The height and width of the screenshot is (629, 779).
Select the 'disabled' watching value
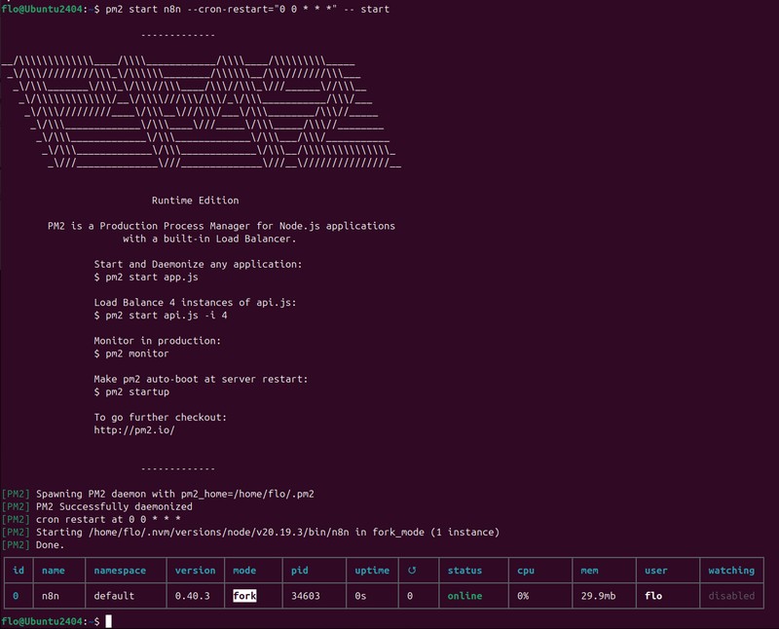click(x=731, y=596)
